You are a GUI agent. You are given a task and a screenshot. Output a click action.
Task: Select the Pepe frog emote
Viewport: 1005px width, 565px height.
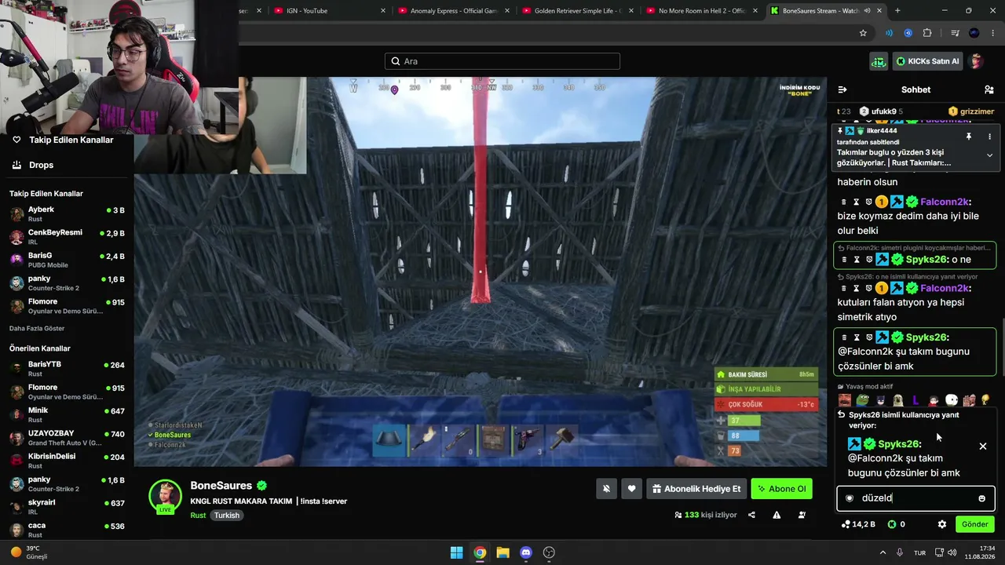[862, 401]
